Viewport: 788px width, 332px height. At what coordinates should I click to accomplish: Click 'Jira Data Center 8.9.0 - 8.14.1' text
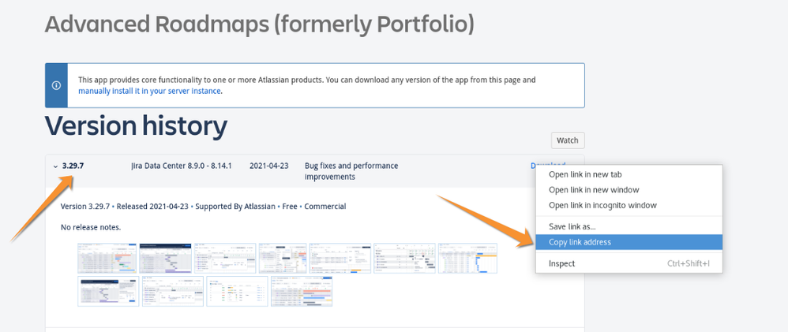pyautogui.click(x=181, y=166)
